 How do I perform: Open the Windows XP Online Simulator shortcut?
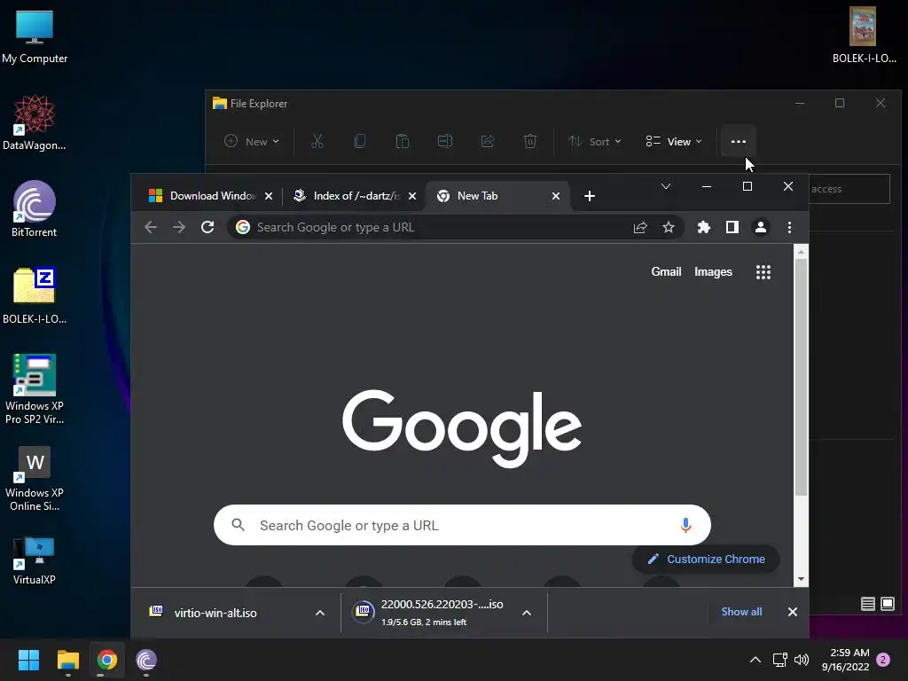click(x=35, y=479)
